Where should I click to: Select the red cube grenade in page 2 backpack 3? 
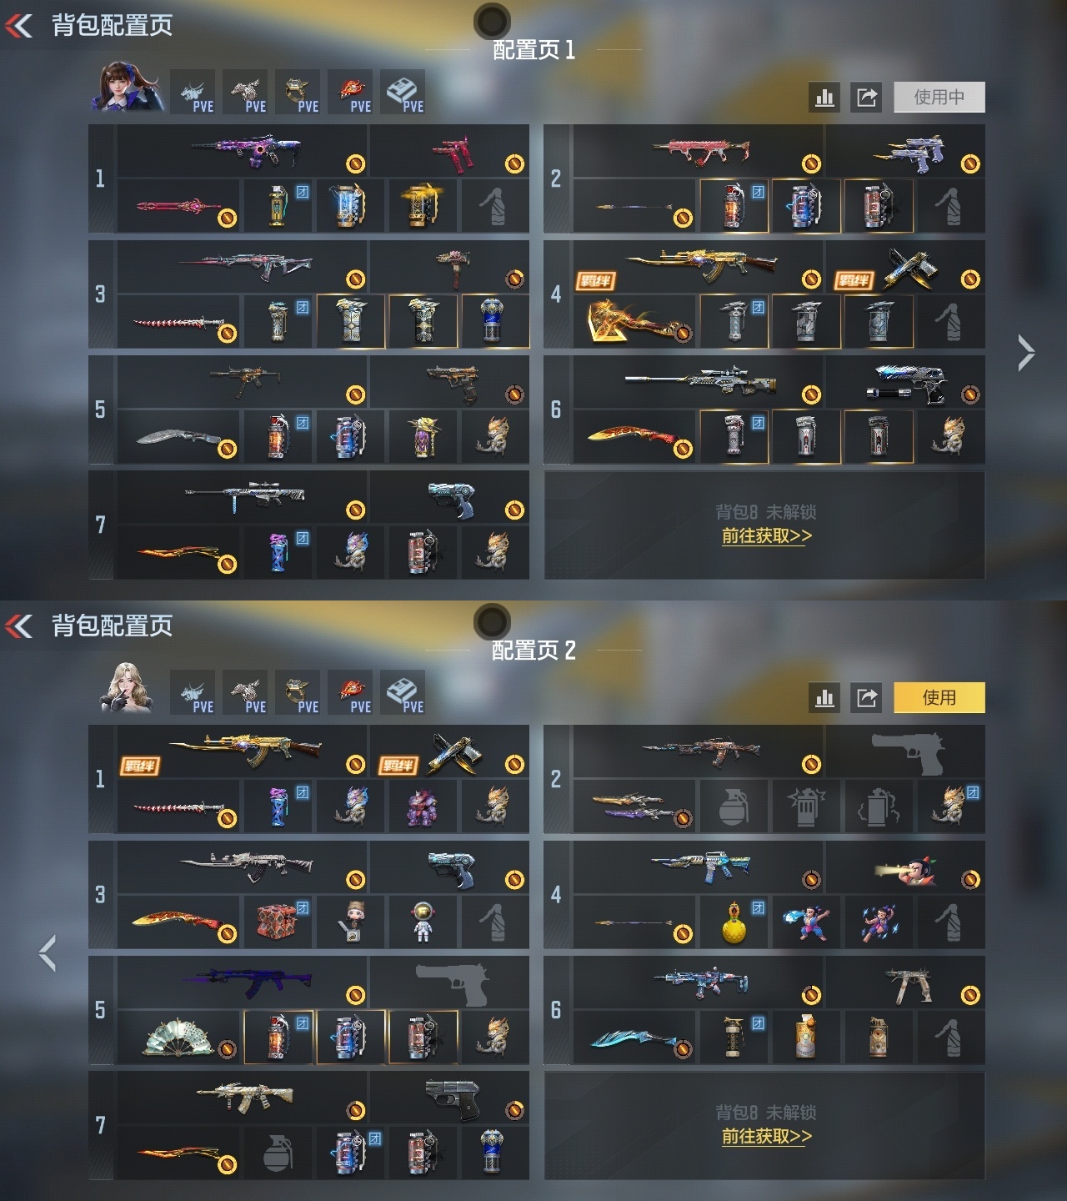278,922
